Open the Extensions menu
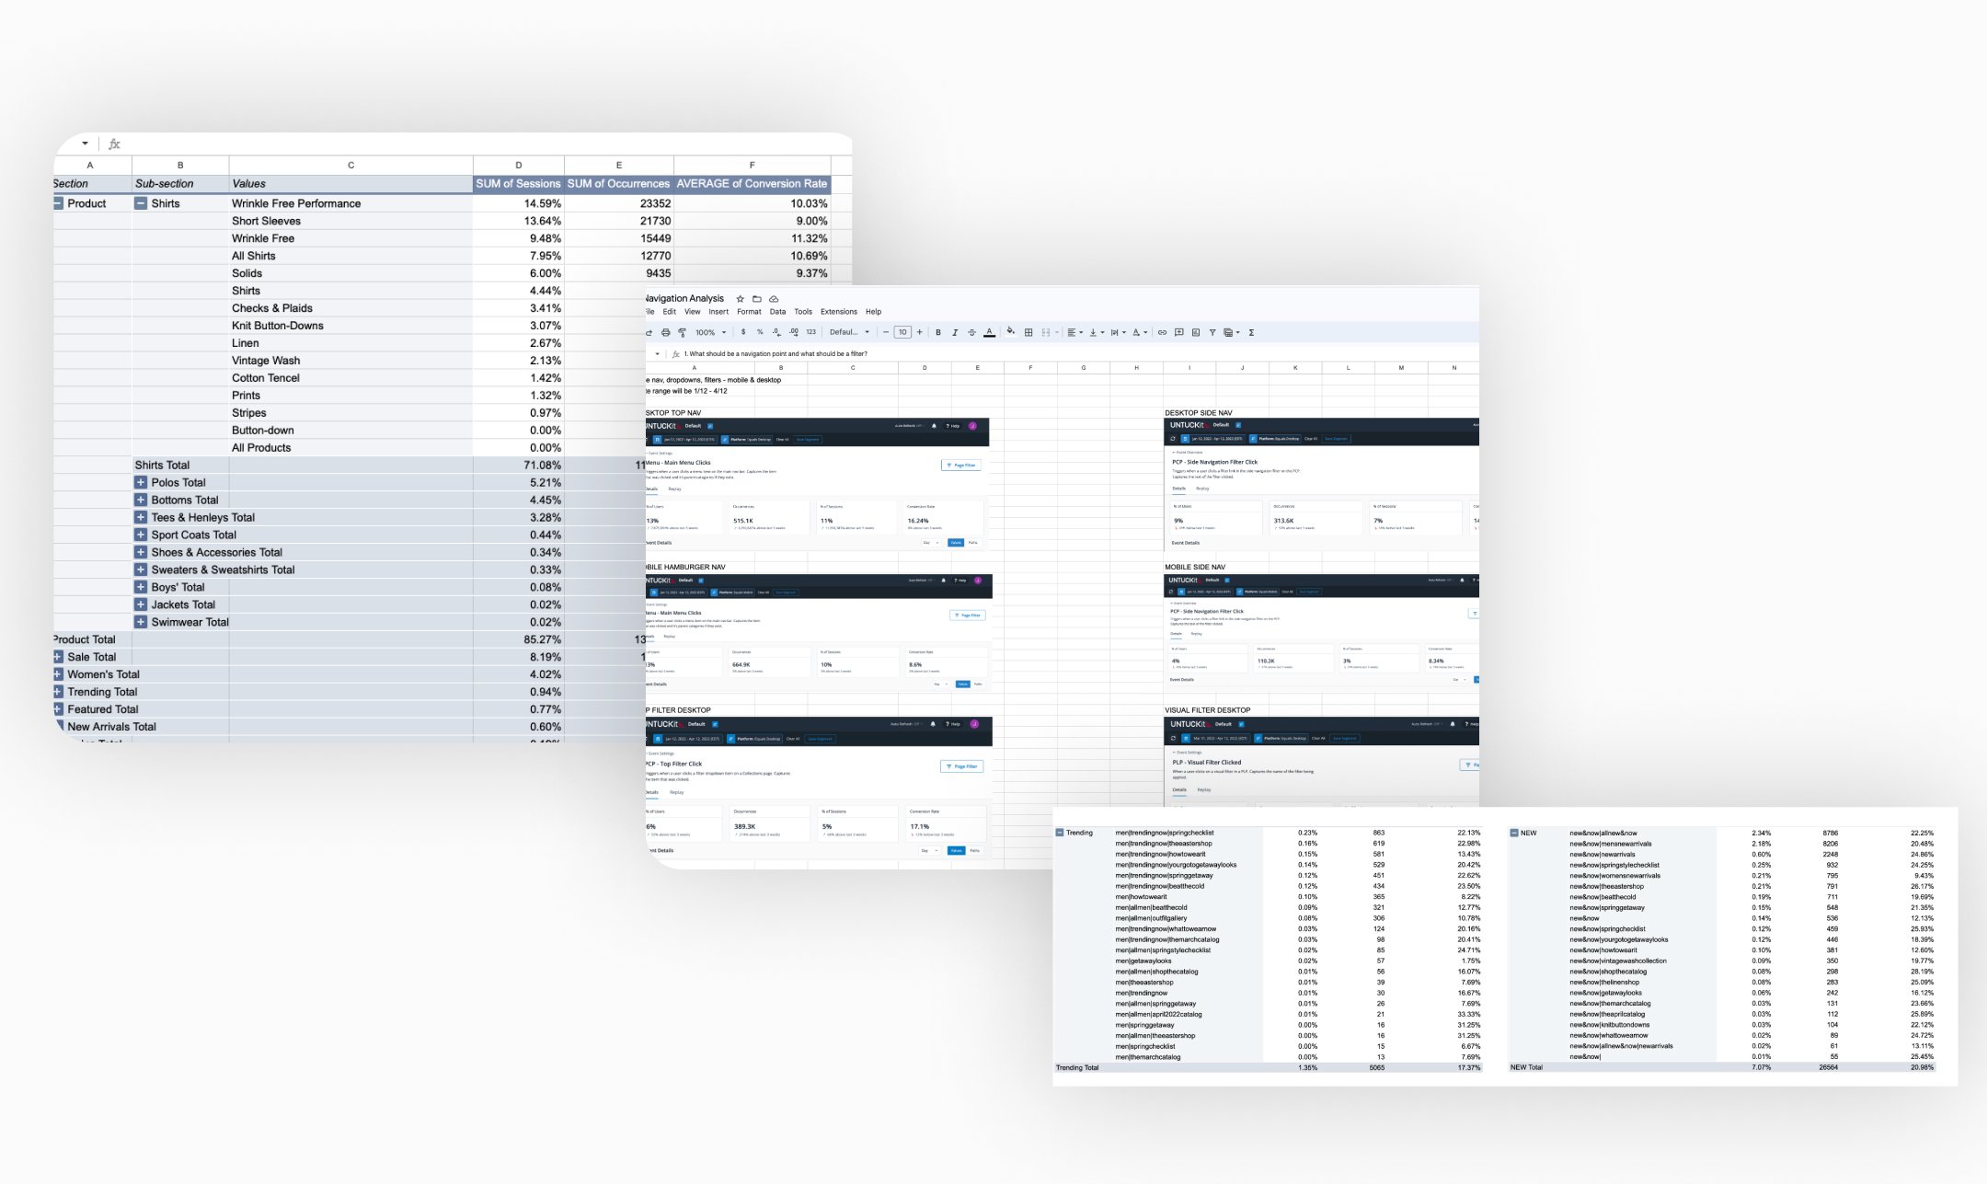 [838, 312]
